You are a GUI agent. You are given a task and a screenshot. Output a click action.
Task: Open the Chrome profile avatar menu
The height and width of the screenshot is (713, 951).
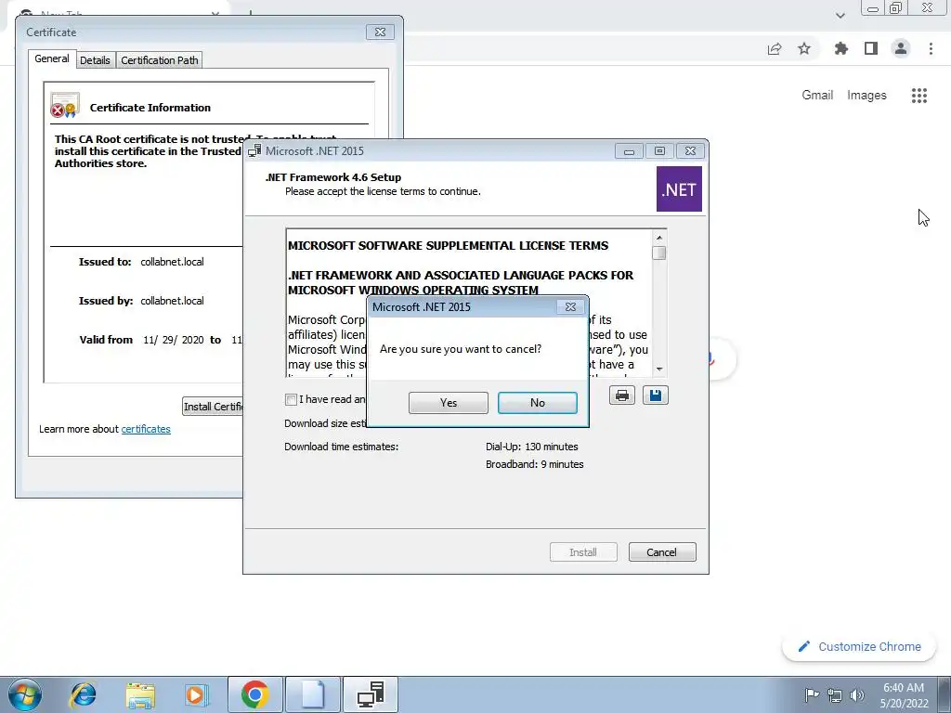point(901,48)
